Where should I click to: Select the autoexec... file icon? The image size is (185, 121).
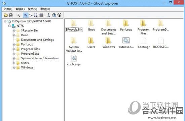pos(126,41)
